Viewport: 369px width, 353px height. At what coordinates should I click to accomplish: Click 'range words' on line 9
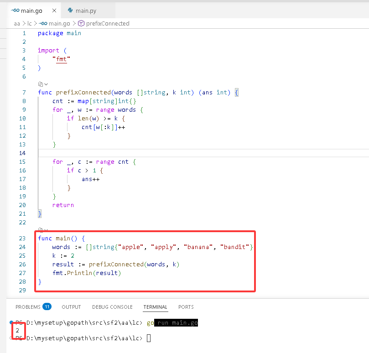pyautogui.click(x=116, y=110)
